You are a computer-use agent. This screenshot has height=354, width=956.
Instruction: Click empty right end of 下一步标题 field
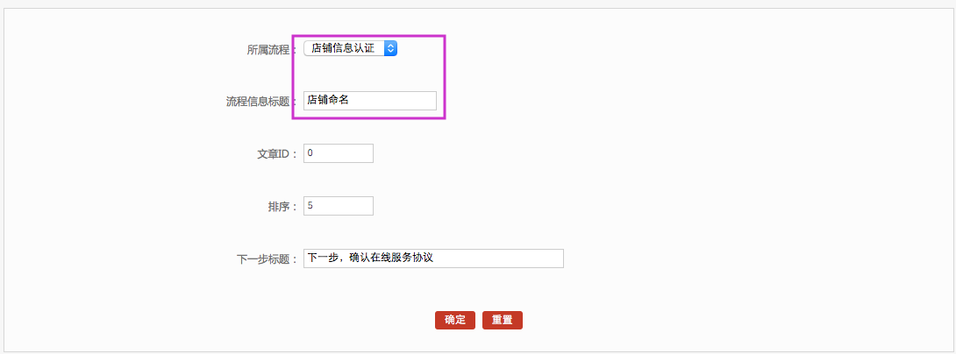[x=526, y=258]
